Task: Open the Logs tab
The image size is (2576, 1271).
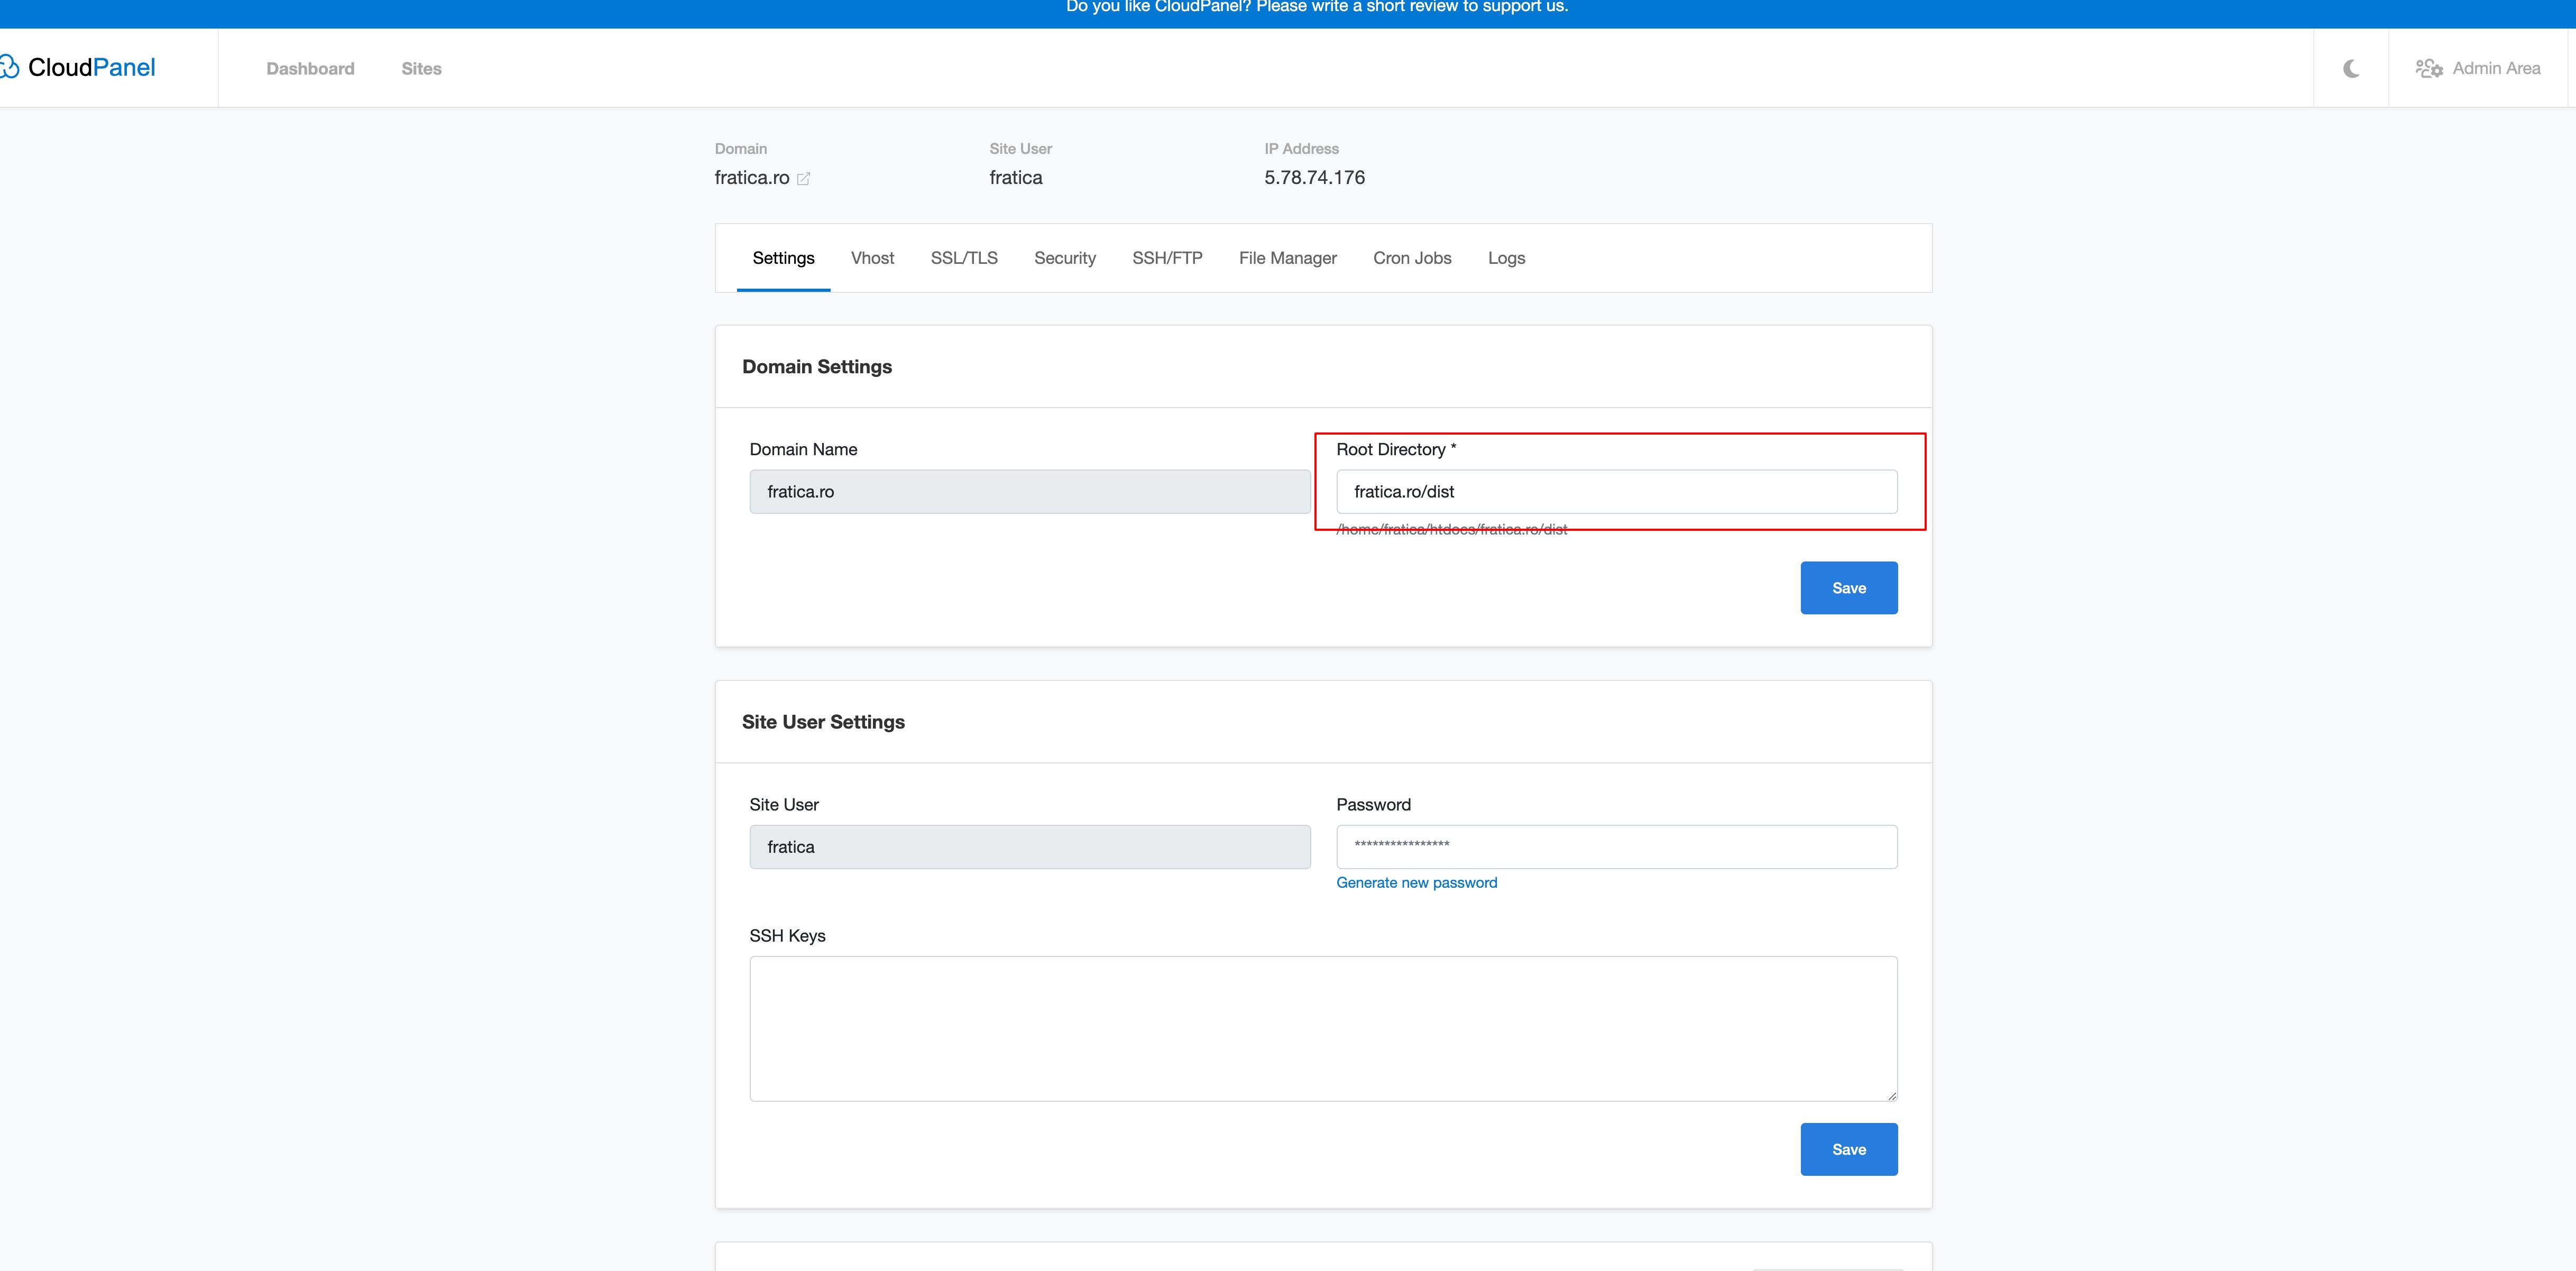Action: pyautogui.click(x=1506, y=258)
